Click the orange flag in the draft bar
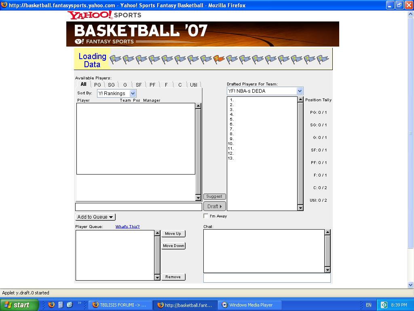The image size is (414, 311). point(219,59)
